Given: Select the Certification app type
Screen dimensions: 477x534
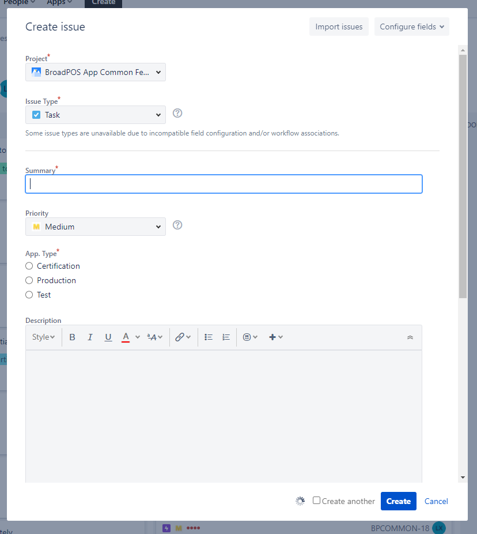Looking at the screenshot, I should (x=29, y=266).
